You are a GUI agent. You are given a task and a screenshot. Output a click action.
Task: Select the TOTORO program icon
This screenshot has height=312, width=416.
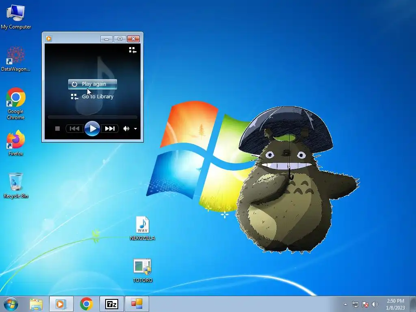(x=143, y=271)
